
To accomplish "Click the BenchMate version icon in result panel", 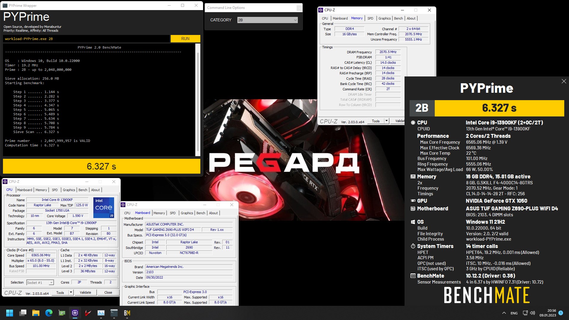I will [413, 276].
